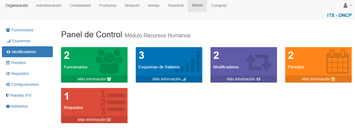Screen dimensions: 355x140
Task: Click the Adelantos briefcase icon
Action: 8,106
